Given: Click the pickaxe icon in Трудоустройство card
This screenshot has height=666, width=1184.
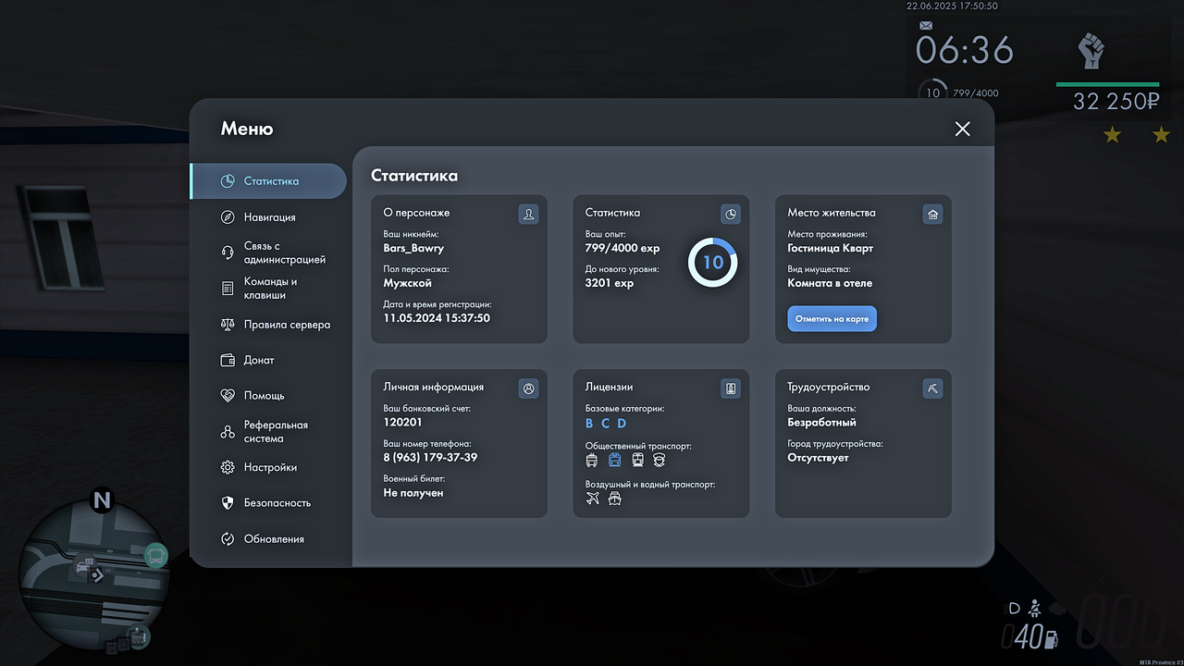Looking at the screenshot, I should 932,388.
